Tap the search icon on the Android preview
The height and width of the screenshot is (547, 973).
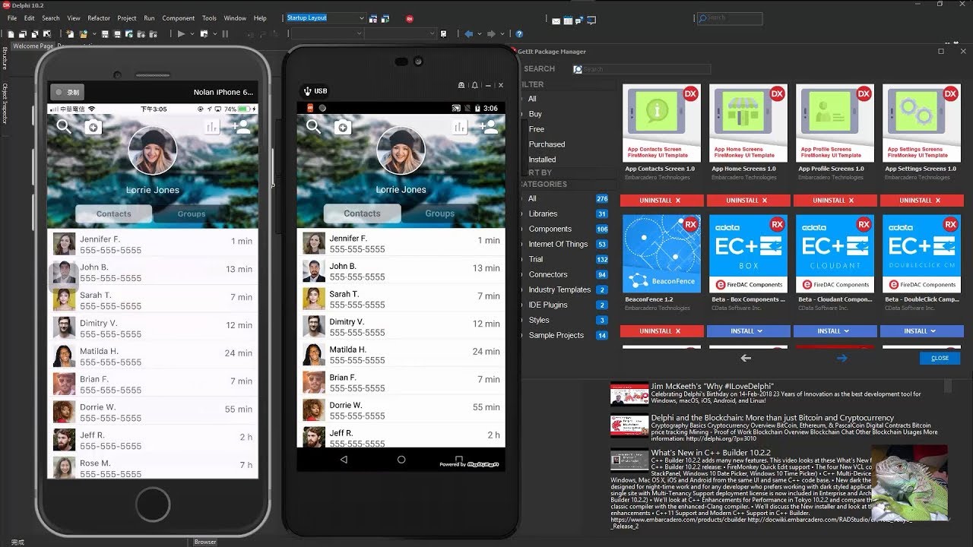coord(313,126)
